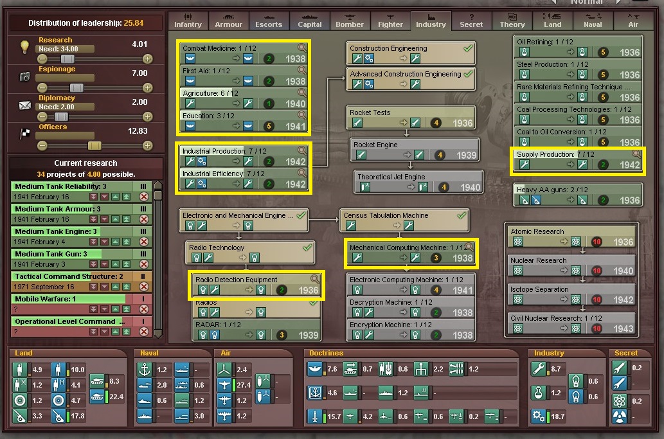This screenshot has width=664, height=439.
Task: Open the Theory tab
Action: tap(512, 21)
